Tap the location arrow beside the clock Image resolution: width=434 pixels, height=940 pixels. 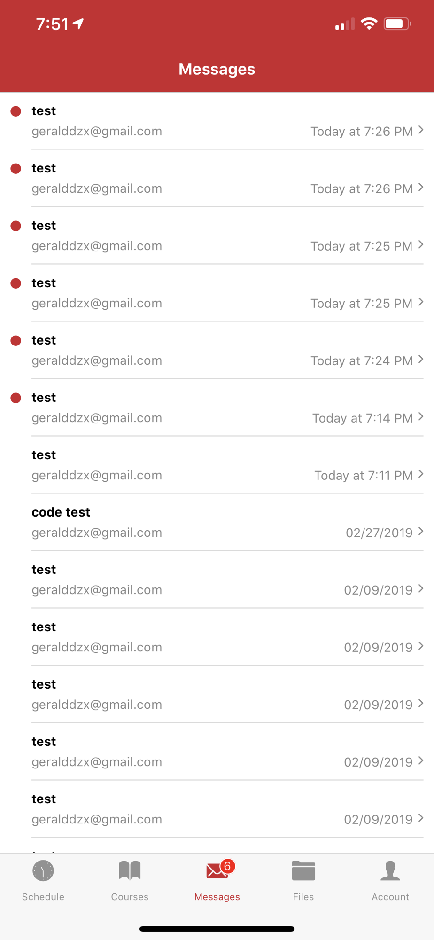[x=78, y=23]
